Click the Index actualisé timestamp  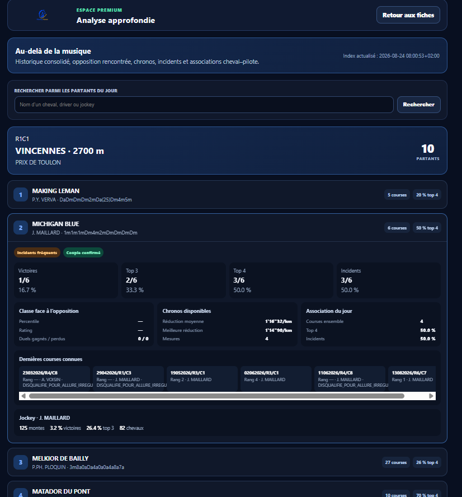click(x=391, y=56)
